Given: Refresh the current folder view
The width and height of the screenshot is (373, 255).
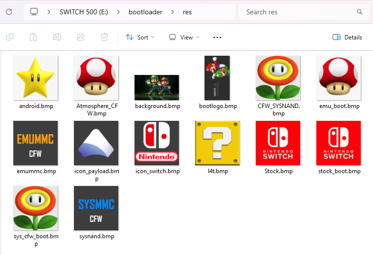Looking at the screenshot, I should (9, 12).
